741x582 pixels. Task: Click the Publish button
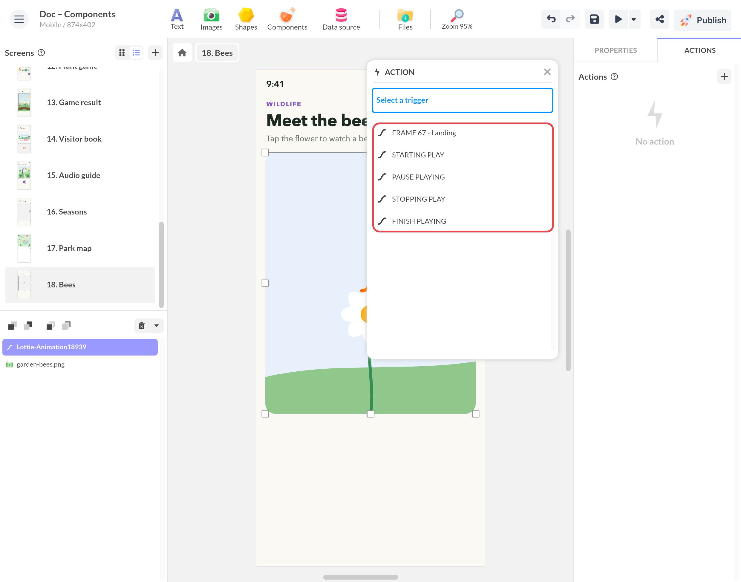point(702,20)
